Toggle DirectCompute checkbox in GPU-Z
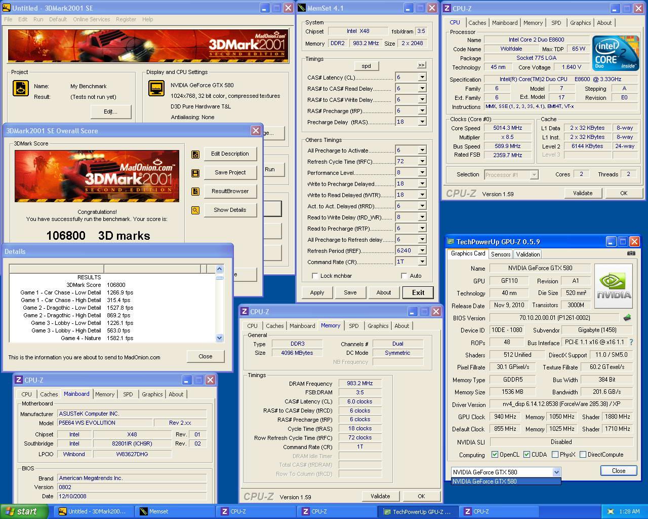 tap(583, 455)
